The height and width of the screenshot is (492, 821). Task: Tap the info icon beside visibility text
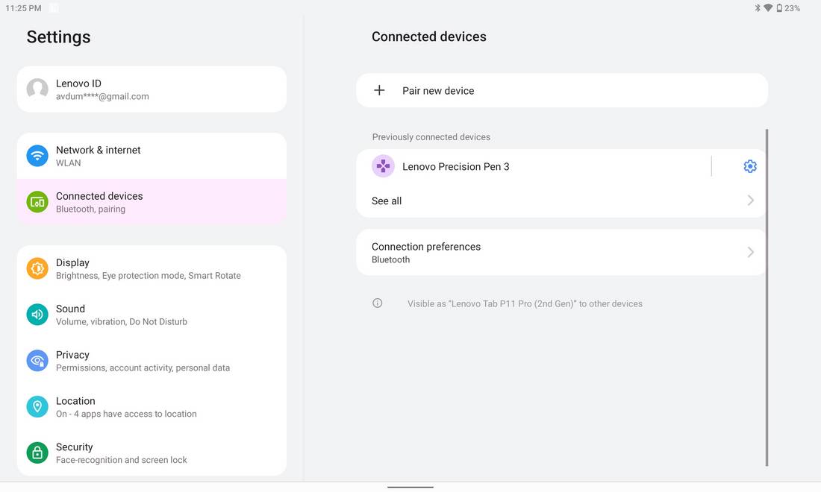coord(378,303)
